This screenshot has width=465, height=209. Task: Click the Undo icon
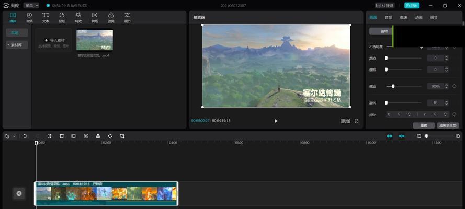tap(25, 136)
